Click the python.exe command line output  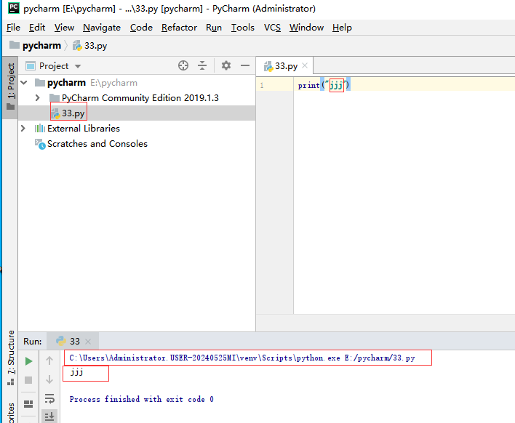point(242,358)
